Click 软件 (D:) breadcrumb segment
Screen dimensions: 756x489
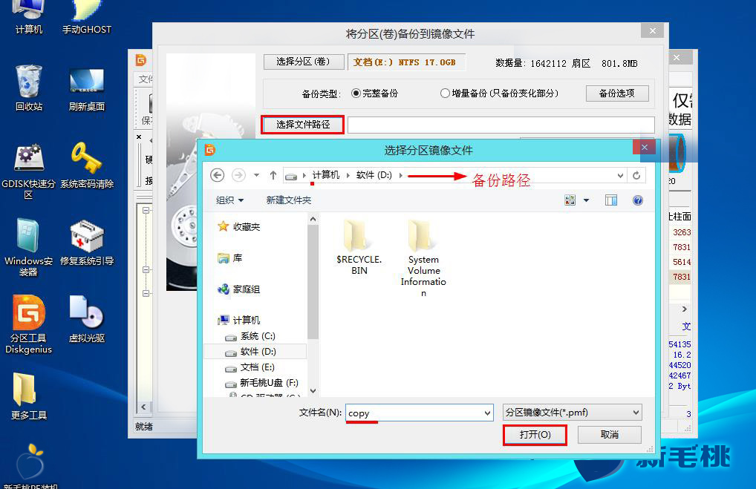tap(374, 175)
